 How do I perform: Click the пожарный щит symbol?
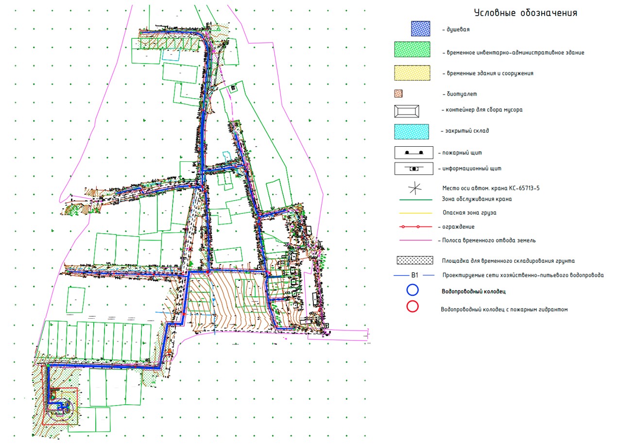[x=414, y=153]
